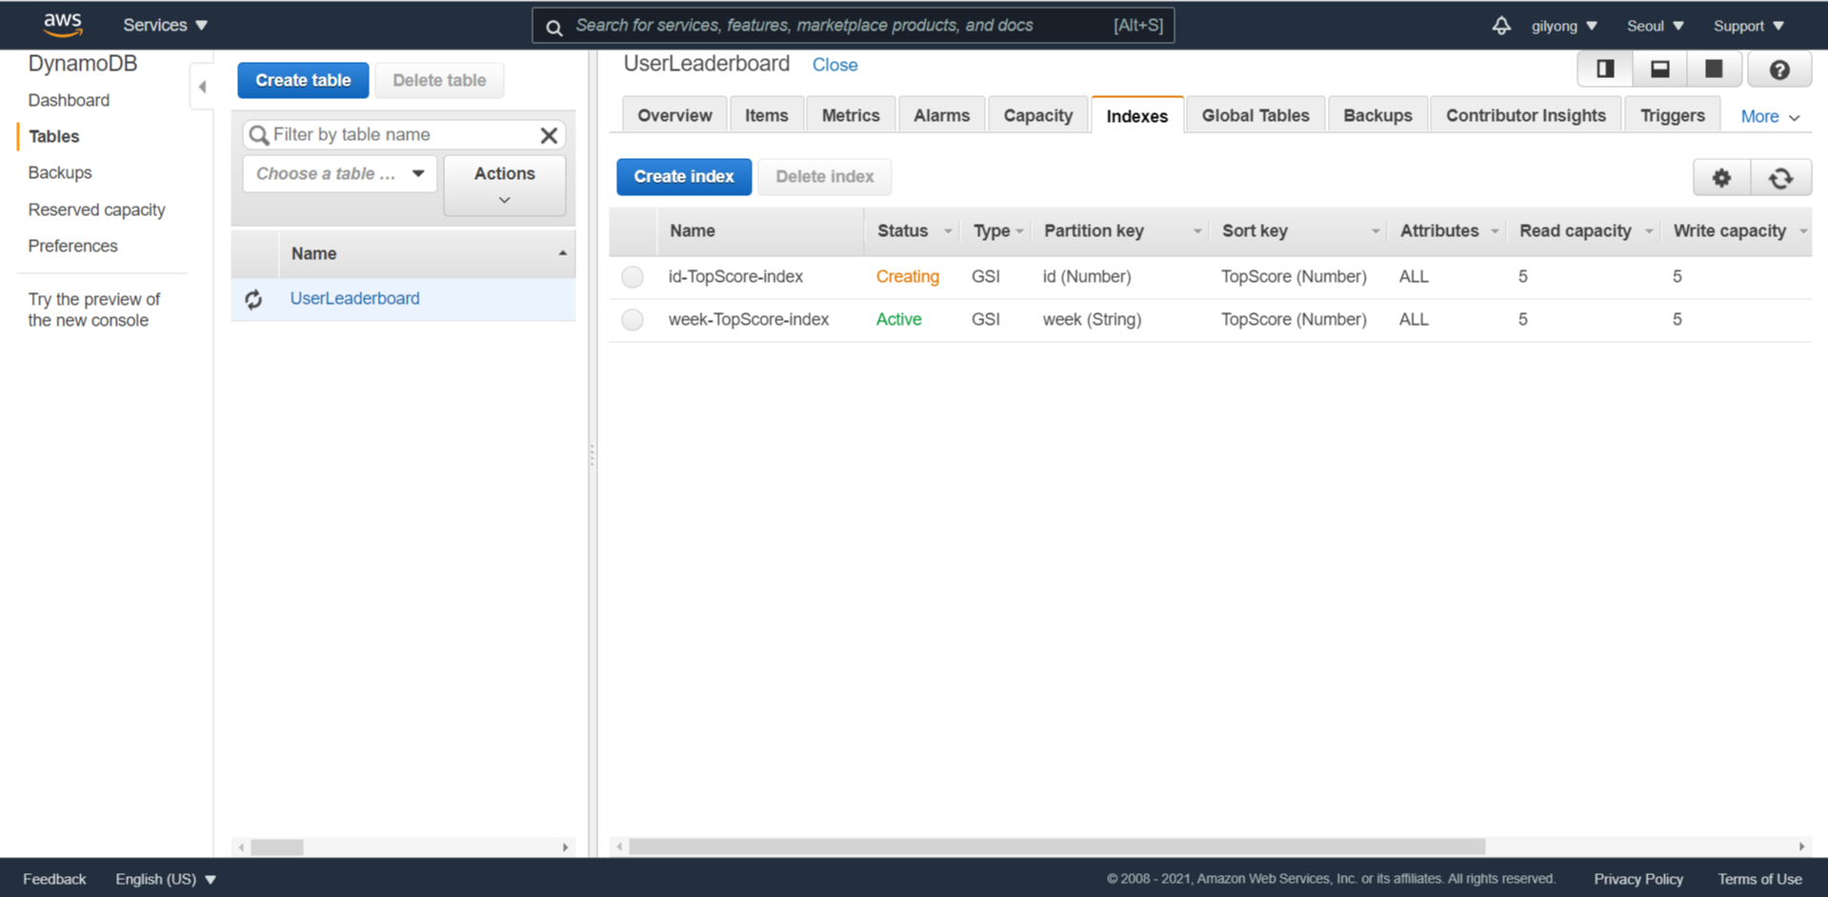Image resolution: width=1828 pixels, height=897 pixels.
Task: Open Reserved capacity in the sidebar
Action: (96, 209)
